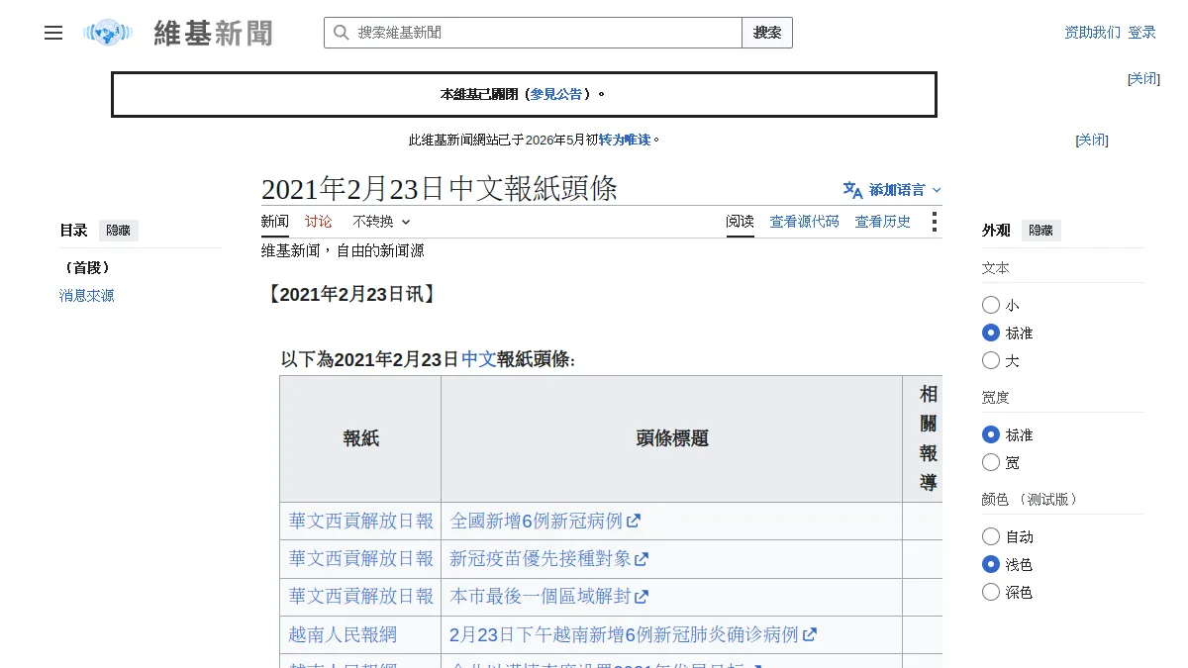Click the 搜索 search button
Viewport: 1188px width, 668px height.
(x=767, y=33)
